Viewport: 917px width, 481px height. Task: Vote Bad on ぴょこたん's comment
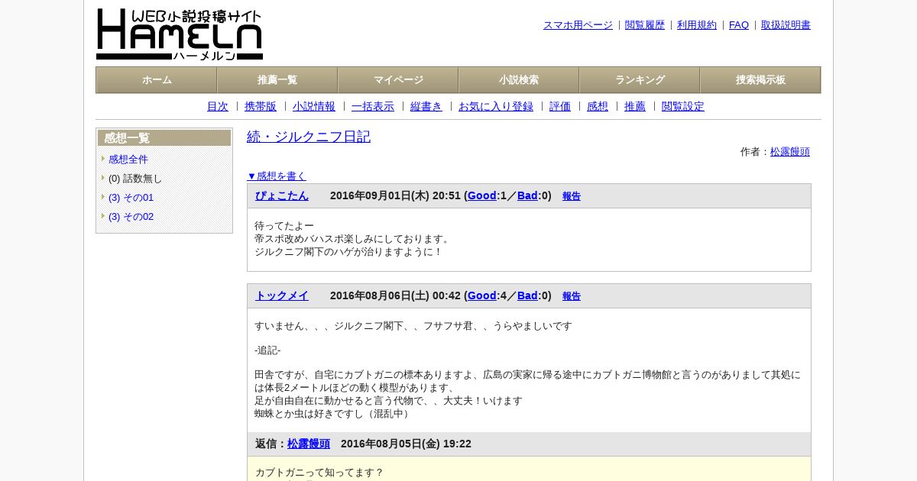527,196
